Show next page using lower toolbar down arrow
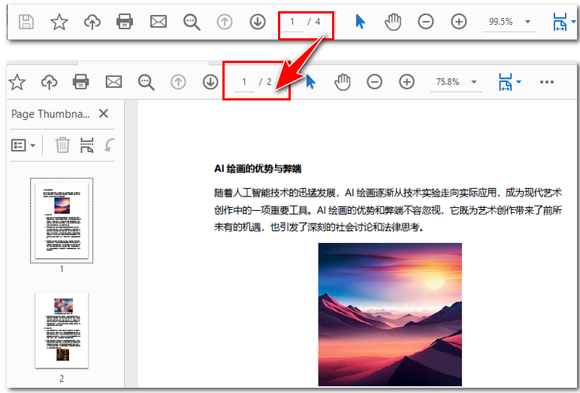Image resolution: width=580 pixels, height=393 pixels. (210, 82)
